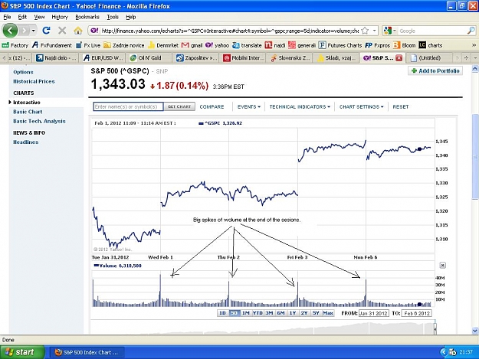The width and height of the screenshot is (479, 359).
Task: Expand the CHART SETTINGS dropdown
Action: coord(361,106)
